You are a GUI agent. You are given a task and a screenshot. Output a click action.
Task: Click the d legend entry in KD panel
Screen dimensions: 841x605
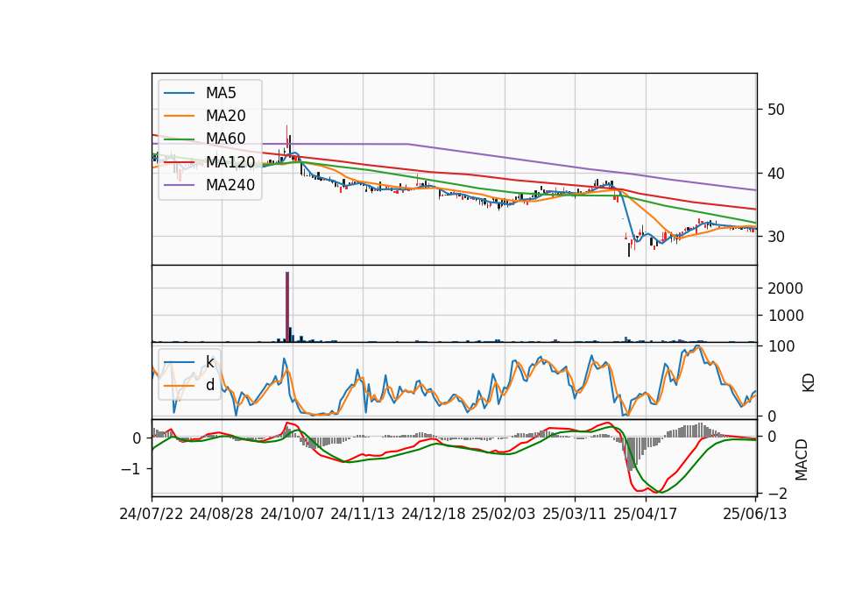209,385
